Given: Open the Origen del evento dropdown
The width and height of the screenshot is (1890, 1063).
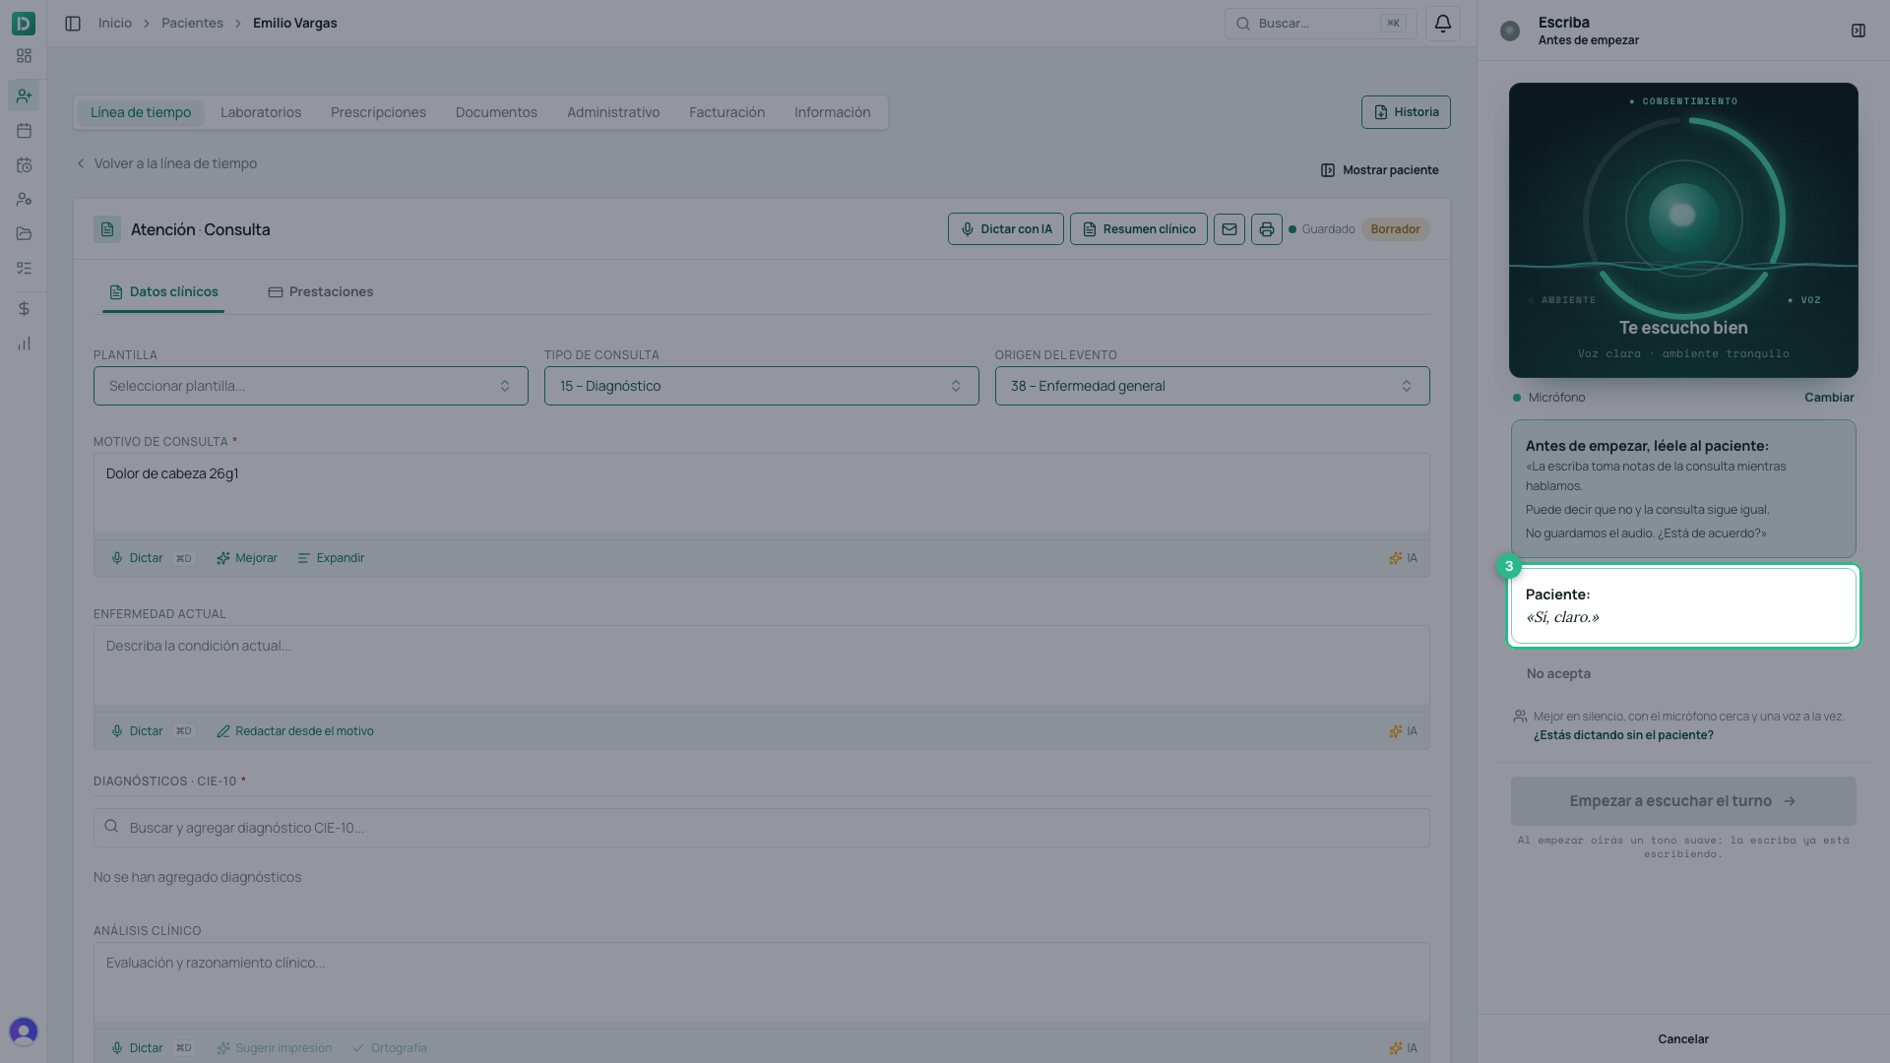Looking at the screenshot, I should click(1213, 386).
